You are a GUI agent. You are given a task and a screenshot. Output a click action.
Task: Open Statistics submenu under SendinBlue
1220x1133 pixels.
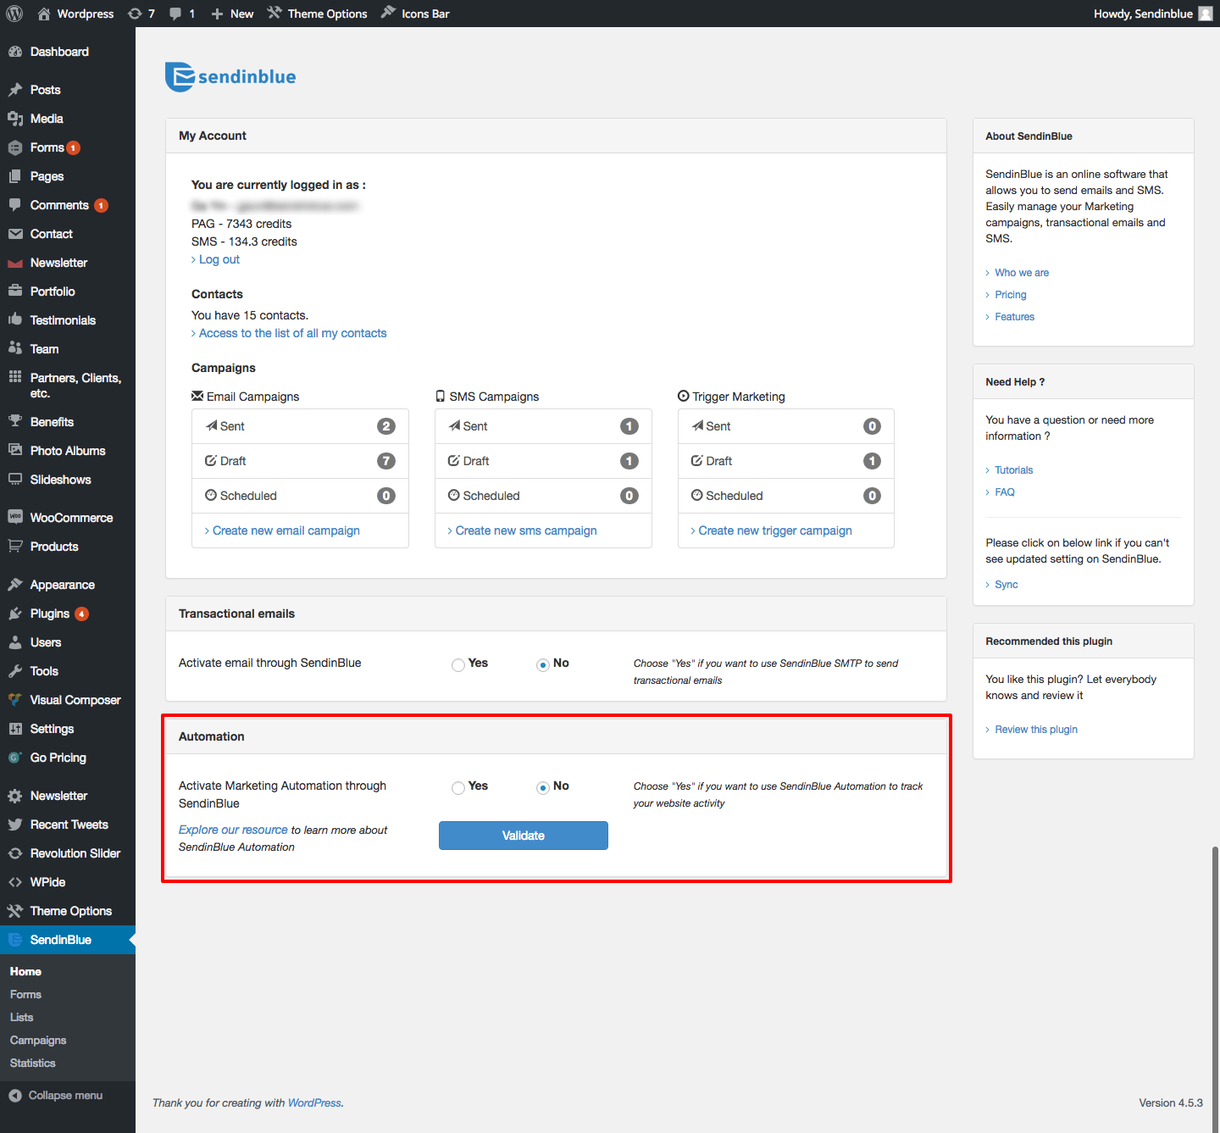click(x=33, y=1064)
